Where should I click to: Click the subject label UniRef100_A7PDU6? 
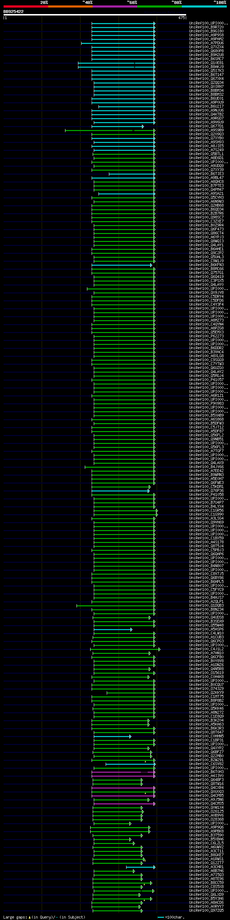click(x=206, y=43)
